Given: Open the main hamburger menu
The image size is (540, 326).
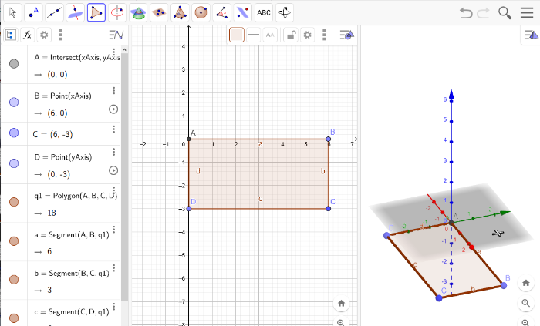Looking at the screenshot, I should tap(527, 13).
